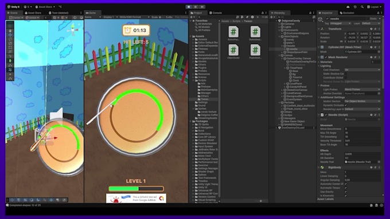Select the Hand view tool in Scene overlay
The width and height of the screenshot is (390, 219).
10,30
